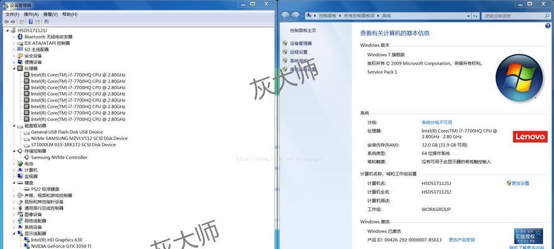Select PS/2 标准键盘 device

click(45, 189)
